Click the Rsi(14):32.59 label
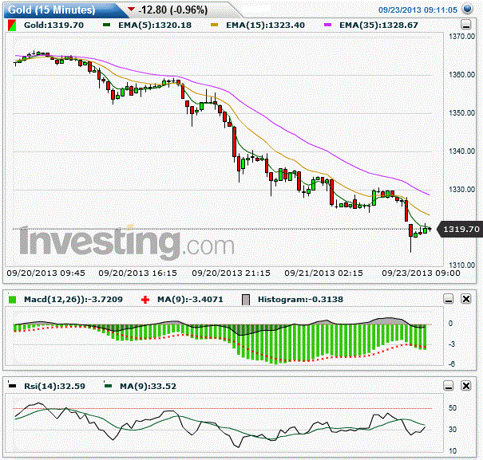483x460 pixels. pos(54,386)
